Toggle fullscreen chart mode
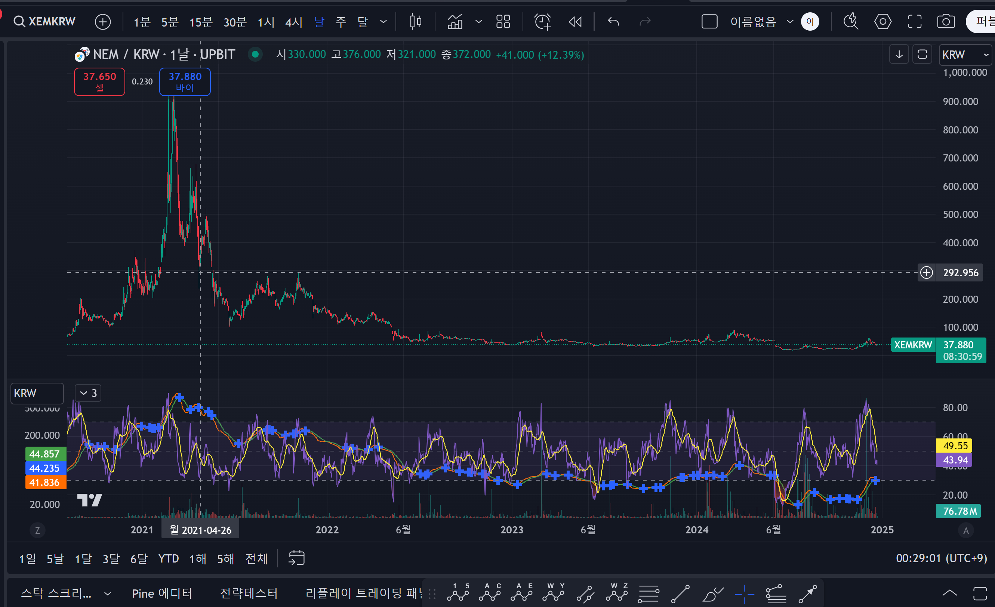995x607 pixels. click(914, 21)
